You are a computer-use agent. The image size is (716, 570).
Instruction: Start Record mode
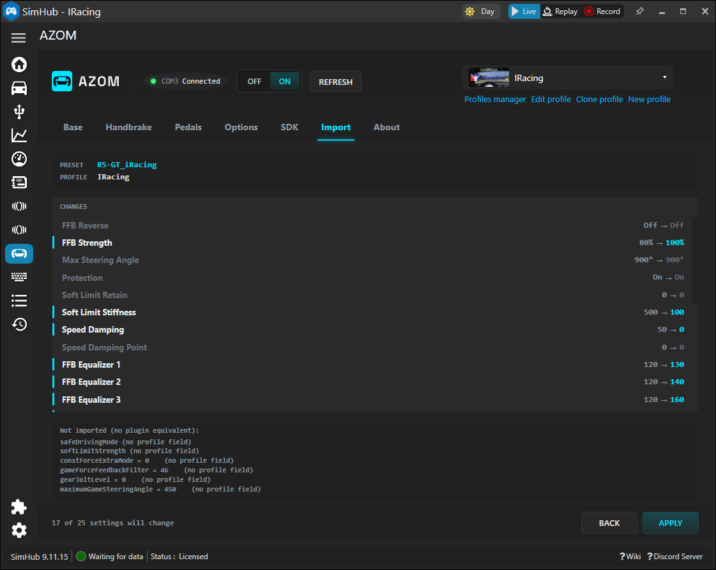pyautogui.click(x=603, y=11)
